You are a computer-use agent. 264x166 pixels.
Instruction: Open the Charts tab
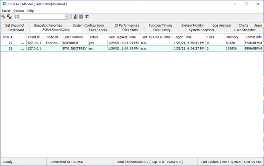243,25
